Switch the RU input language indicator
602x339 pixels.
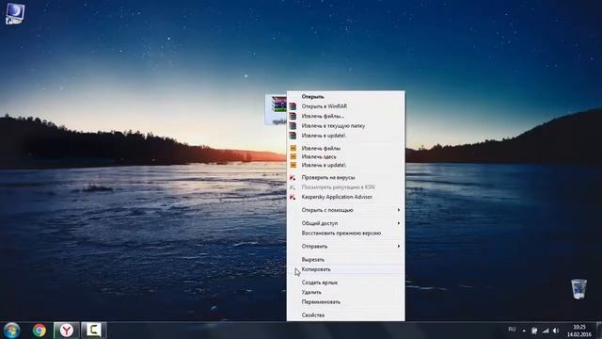(x=512, y=330)
